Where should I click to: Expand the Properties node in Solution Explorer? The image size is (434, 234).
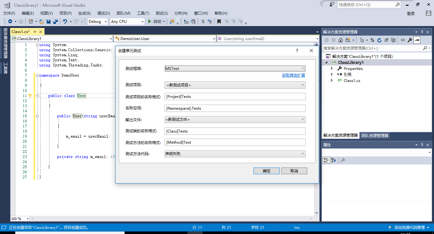(332, 68)
